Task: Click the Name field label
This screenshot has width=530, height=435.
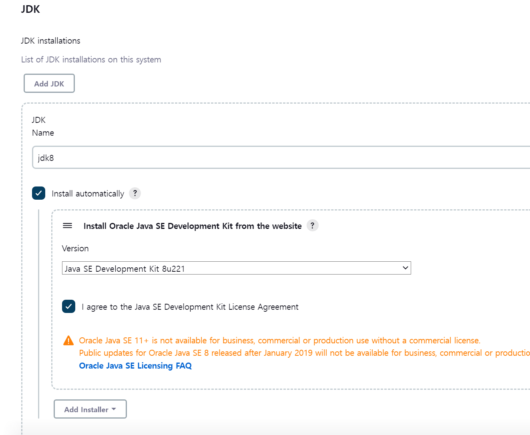Action: click(43, 133)
